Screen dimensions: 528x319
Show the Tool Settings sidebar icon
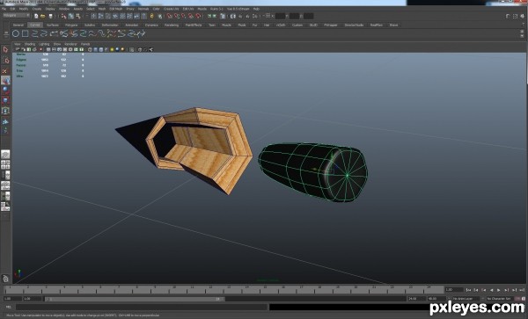(515, 16)
